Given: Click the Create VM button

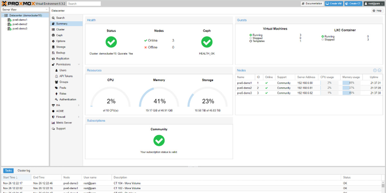Looking at the screenshot, I should click(x=334, y=4).
